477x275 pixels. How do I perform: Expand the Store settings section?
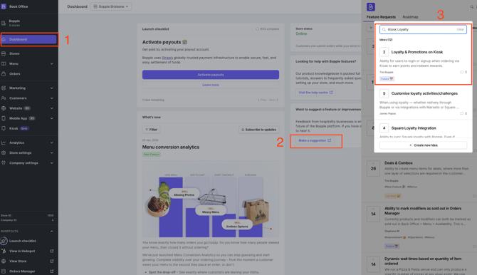tap(52, 153)
